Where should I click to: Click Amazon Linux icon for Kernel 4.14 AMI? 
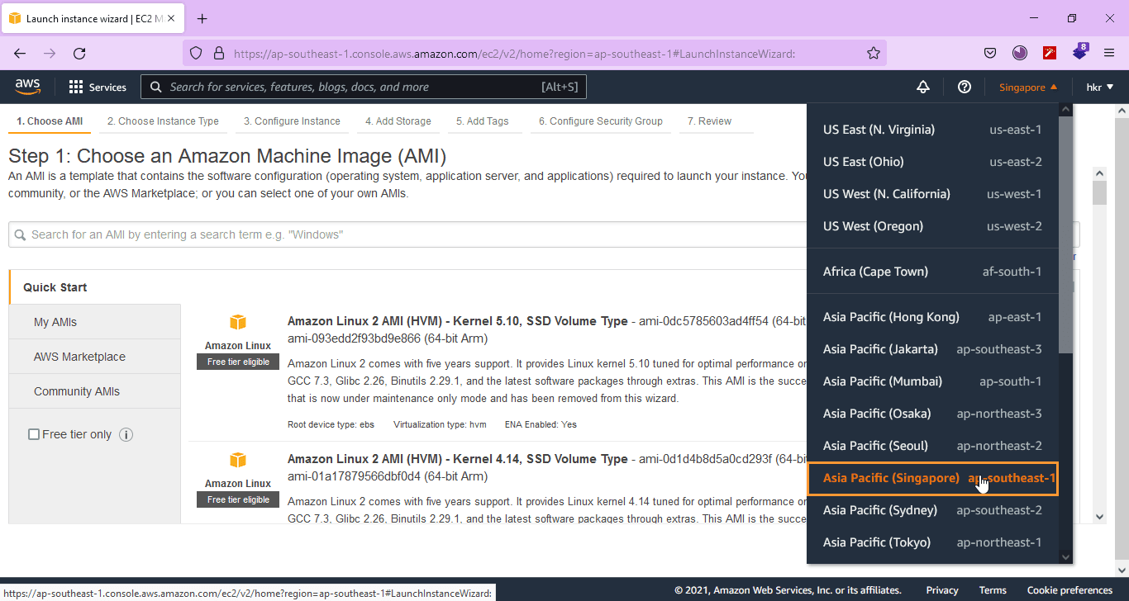click(x=238, y=460)
